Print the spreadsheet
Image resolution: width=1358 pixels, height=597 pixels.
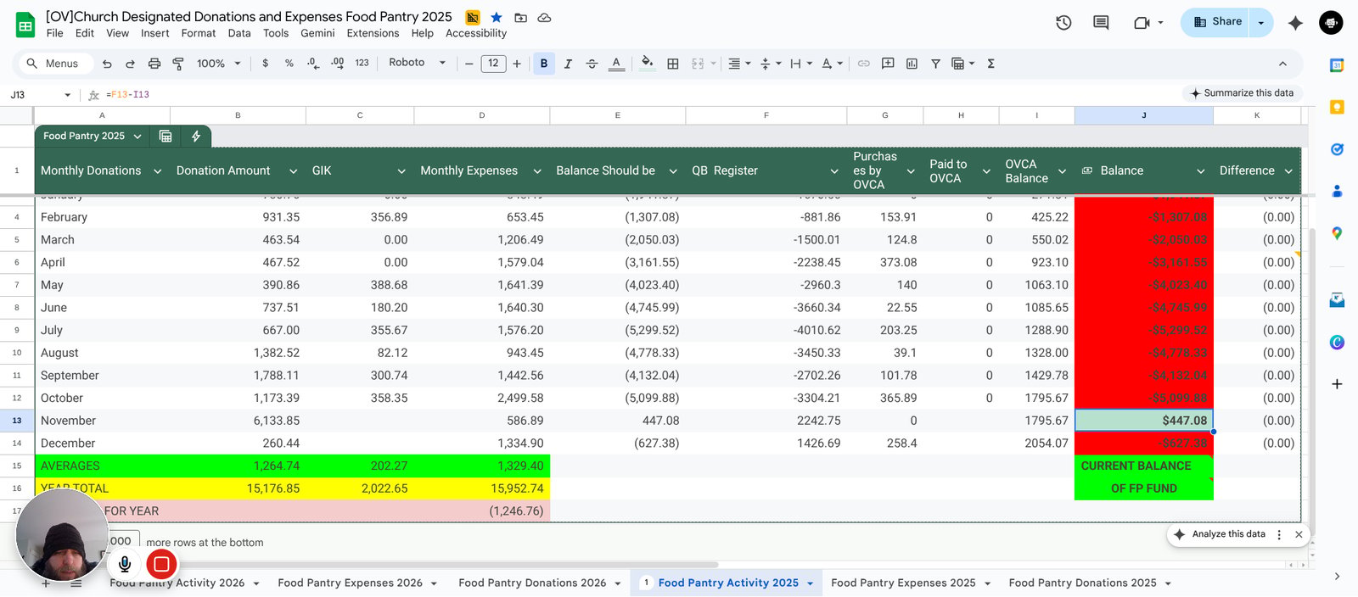click(154, 64)
